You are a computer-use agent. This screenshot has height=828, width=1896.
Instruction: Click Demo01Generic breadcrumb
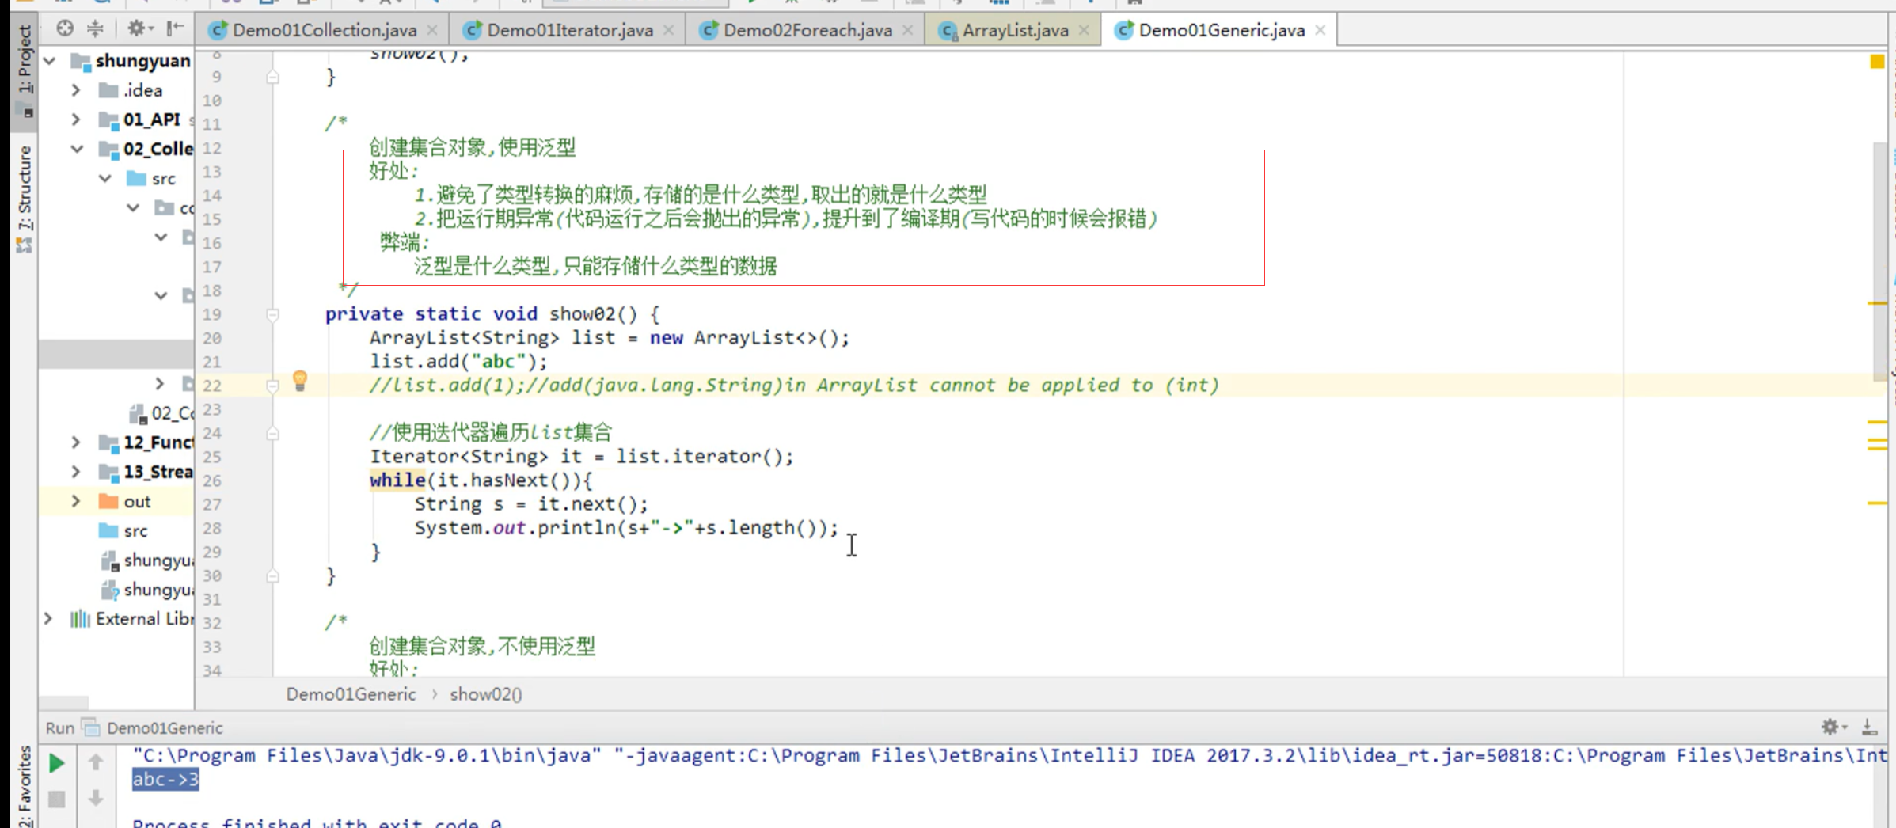(x=351, y=694)
